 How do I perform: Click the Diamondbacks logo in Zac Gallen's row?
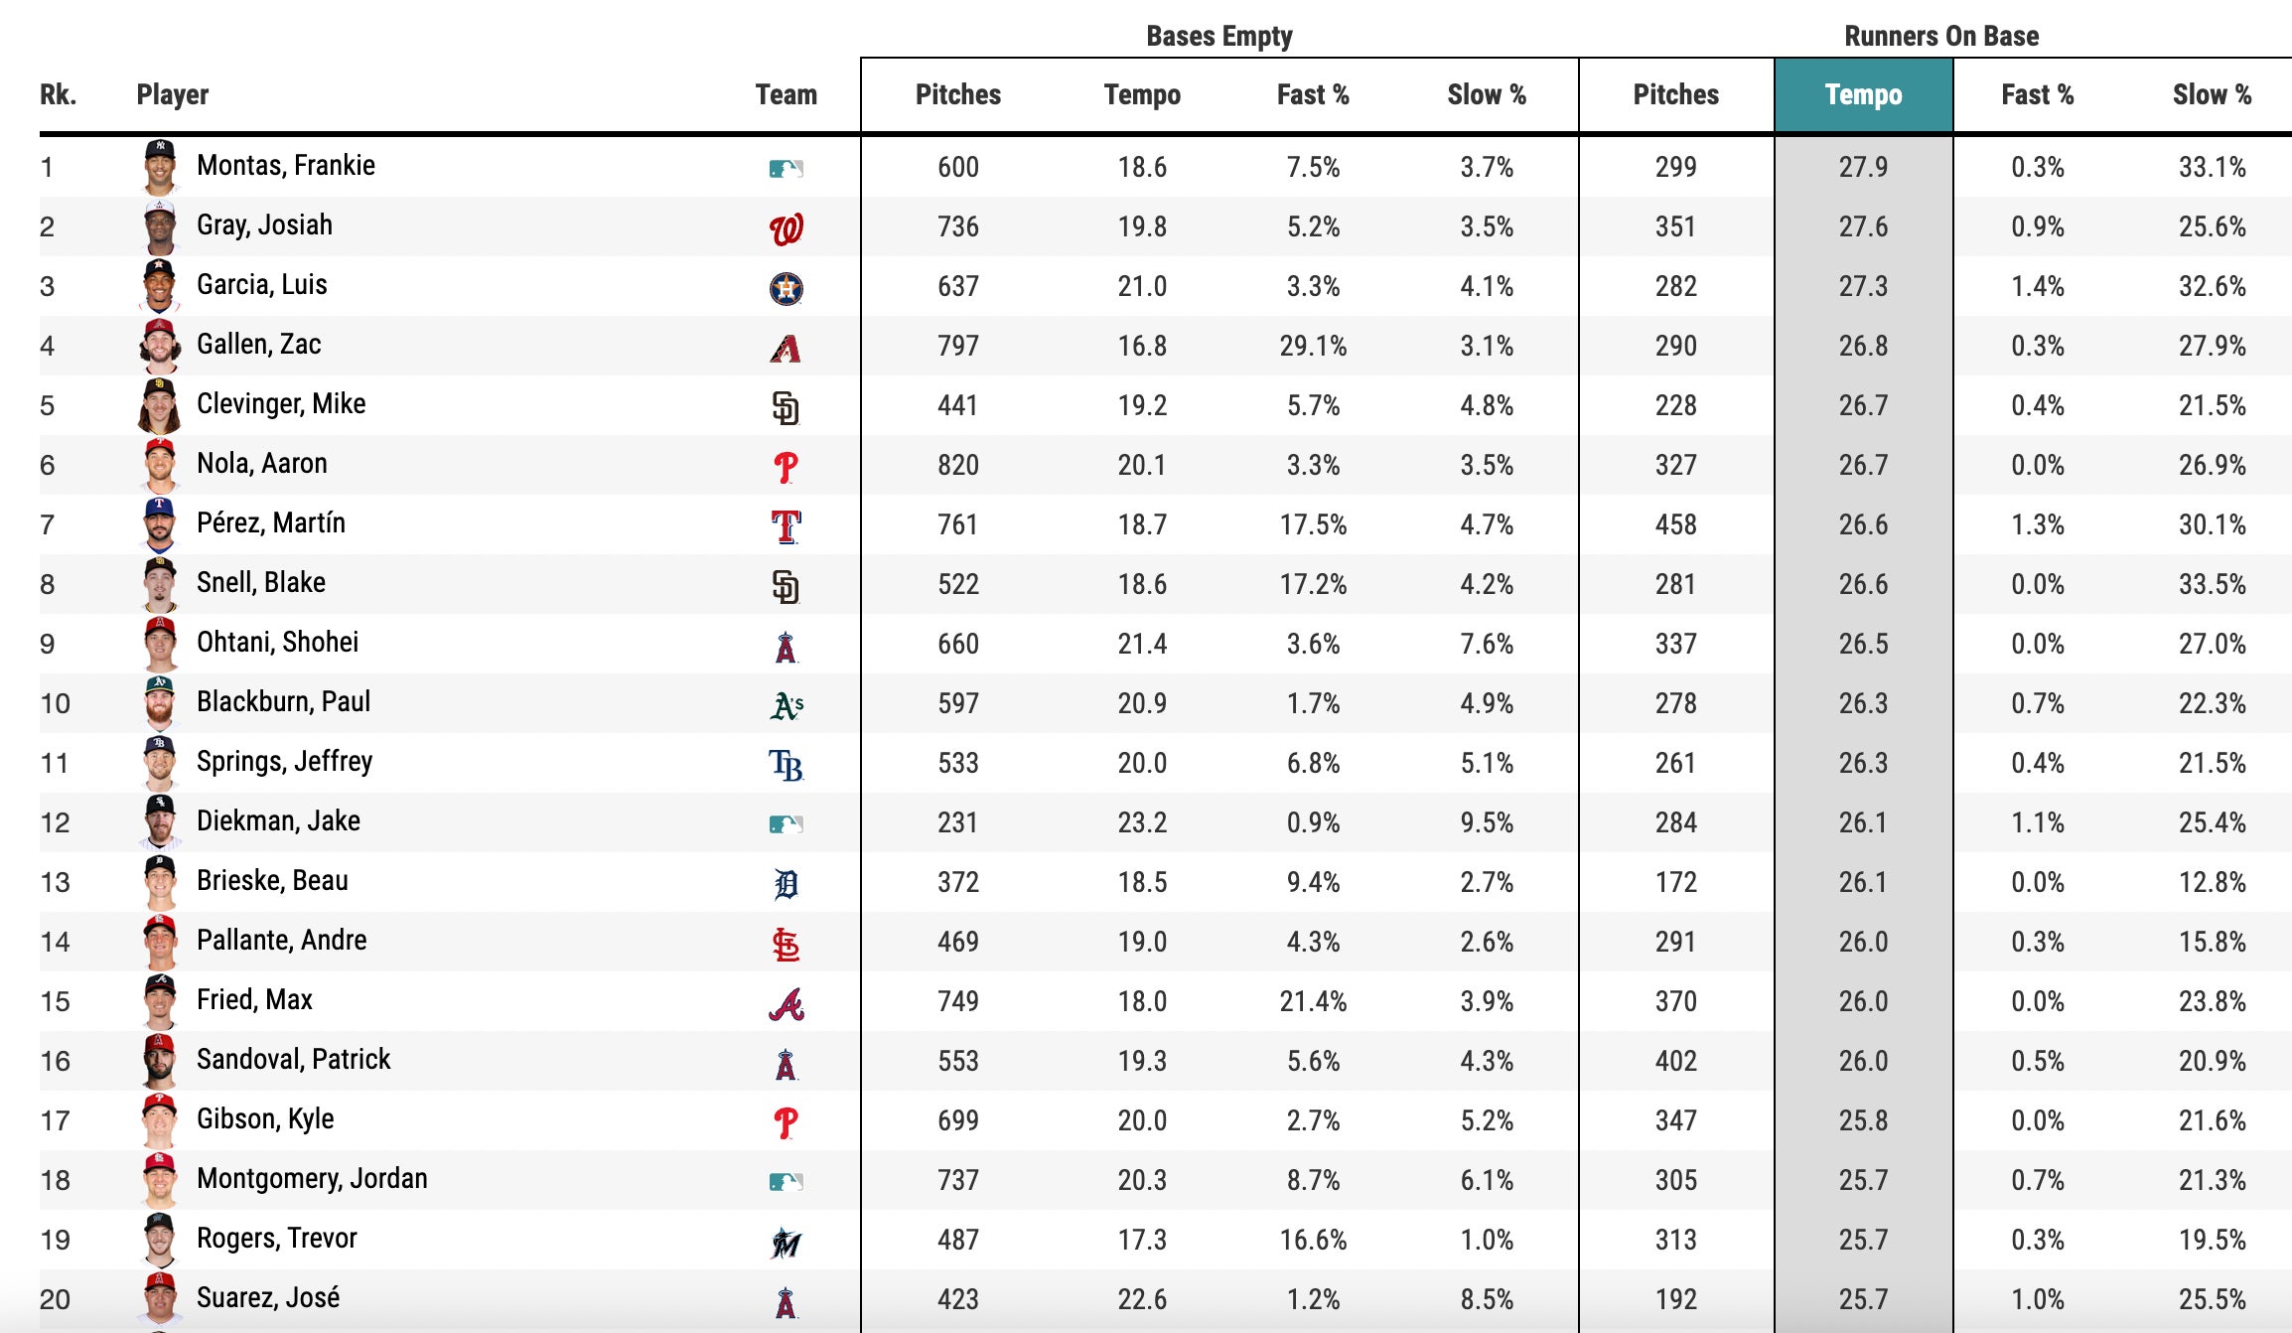[786, 348]
